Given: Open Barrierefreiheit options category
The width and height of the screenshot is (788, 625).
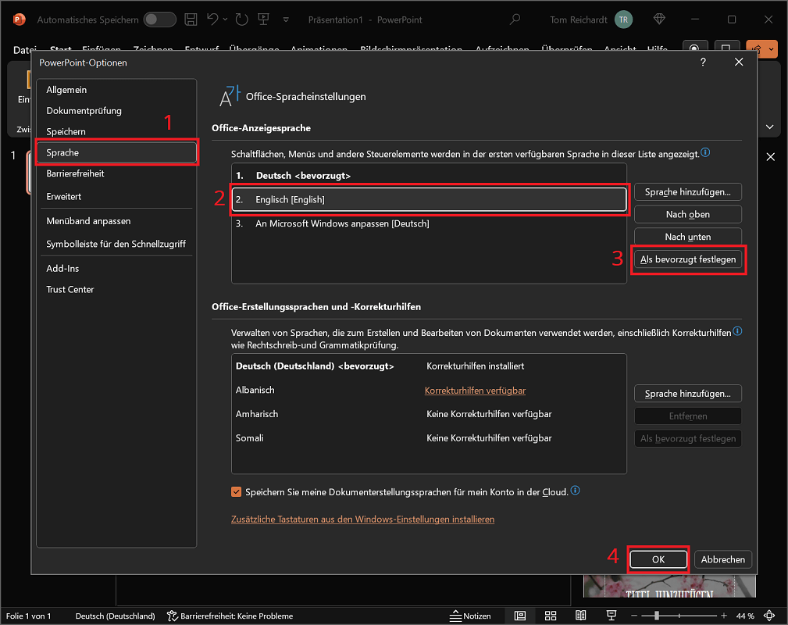Looking at the screenshot, I should [x=116, y=173].
